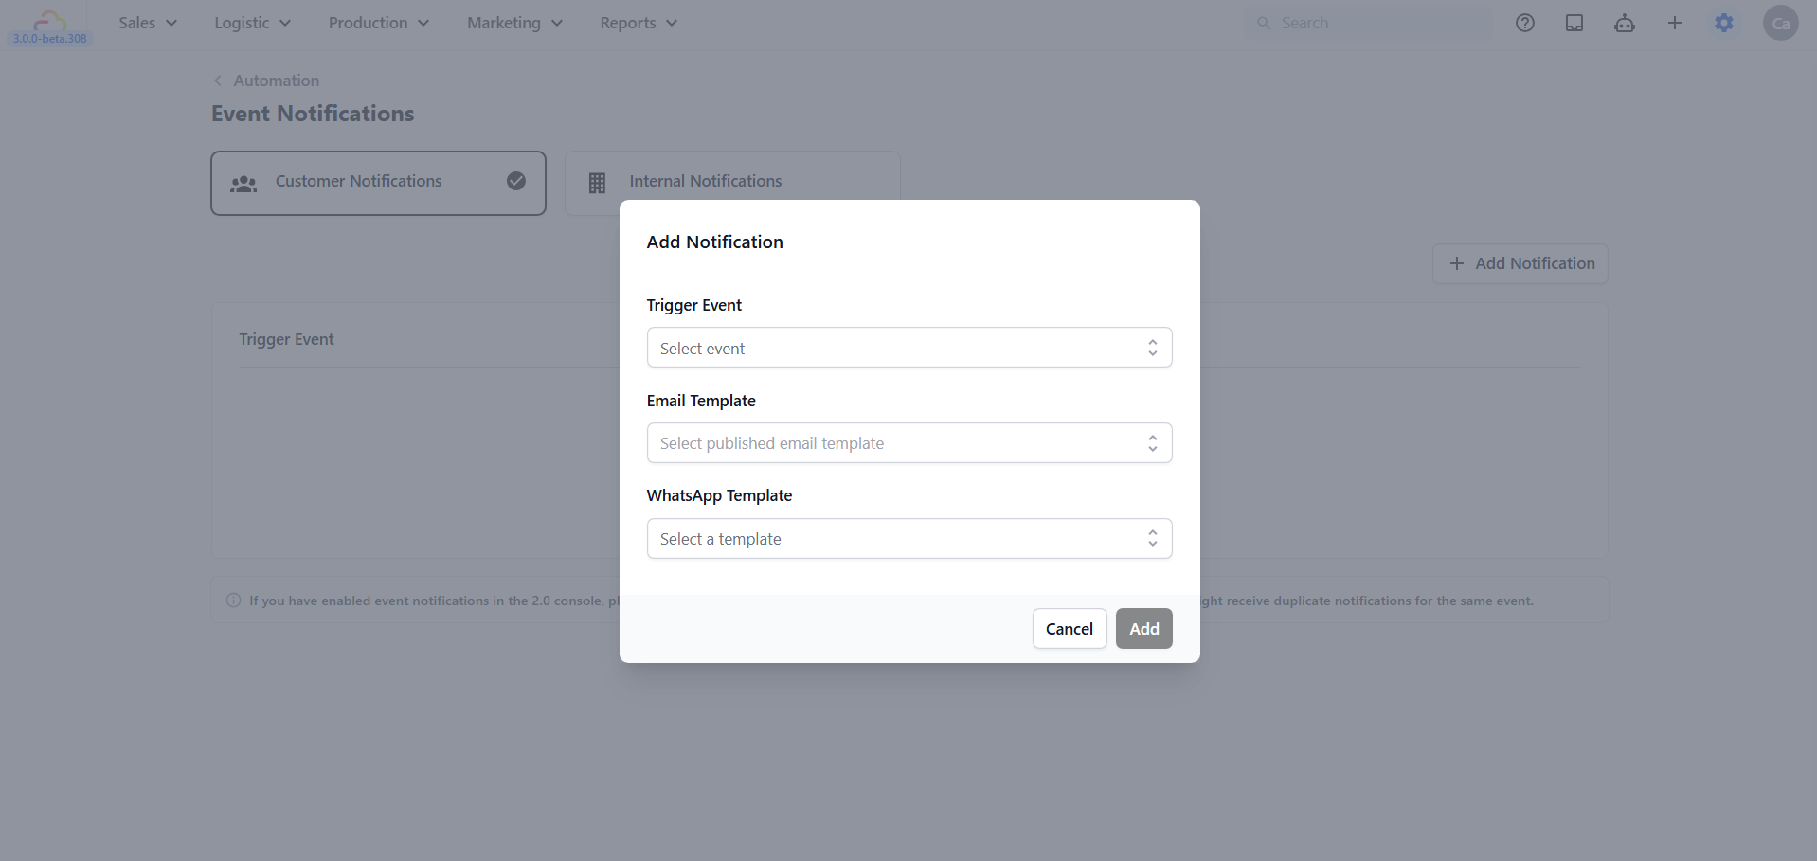Click the Cancel button

tap(1069, 629)
